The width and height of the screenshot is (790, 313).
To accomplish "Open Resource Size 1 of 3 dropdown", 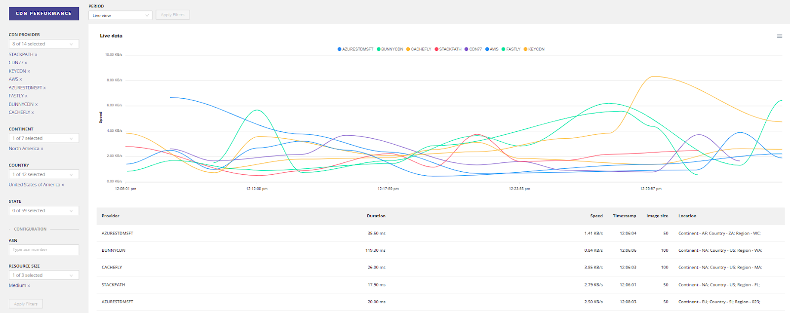I will click(x=44, y=275).
